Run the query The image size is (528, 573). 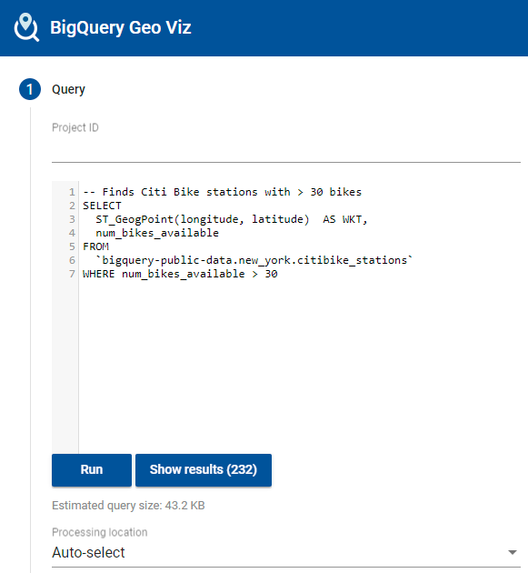click(x=92, y=470)
